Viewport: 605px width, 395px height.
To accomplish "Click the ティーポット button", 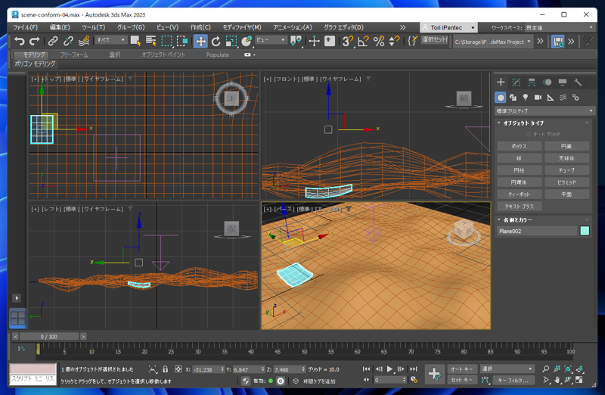I will (519, 194).
